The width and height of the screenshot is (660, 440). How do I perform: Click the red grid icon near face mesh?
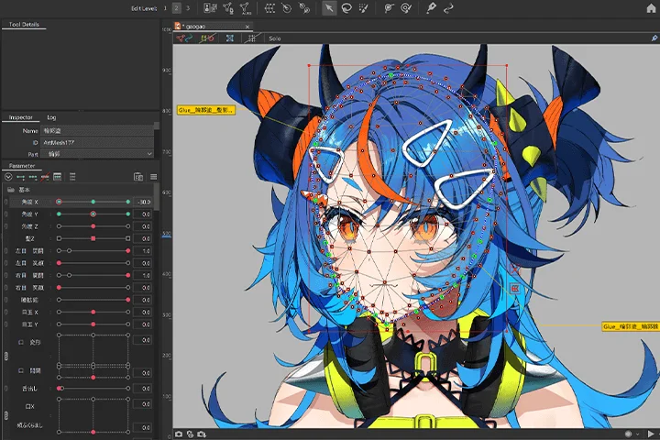click(x=515, y=289)
